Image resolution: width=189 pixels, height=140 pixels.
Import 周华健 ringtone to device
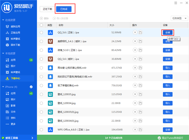[x=168, y=68]
